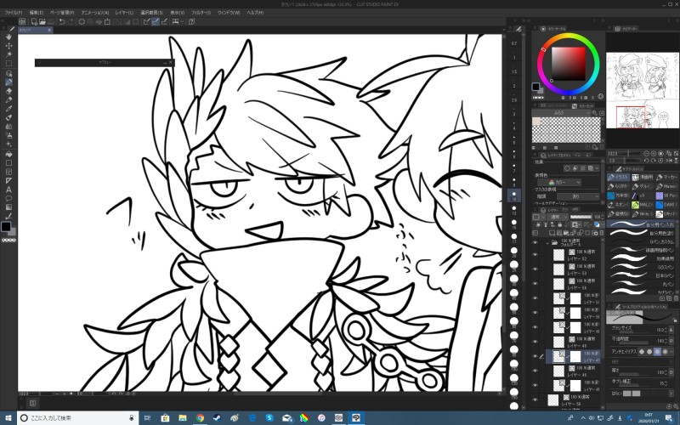Select the Hand (move view) tool
The image size is (680, 425).
[8, 37]
